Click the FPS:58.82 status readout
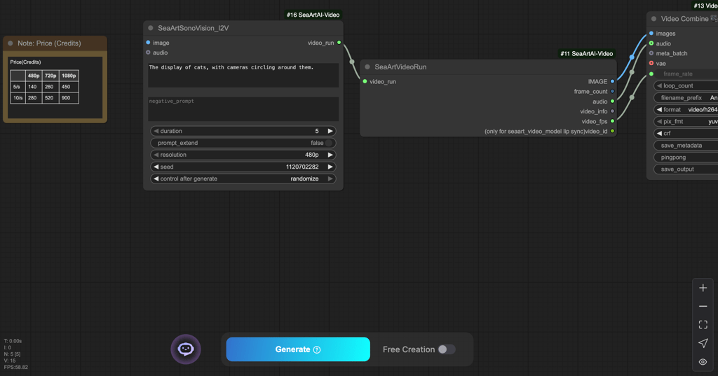The width and height of the screenshot is (718, 376). [16, 368]
